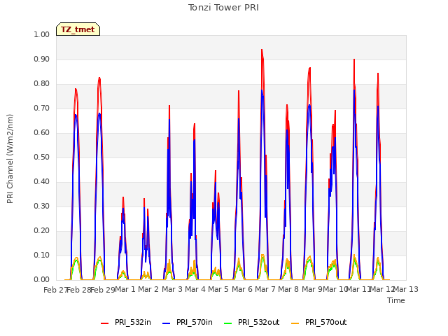
Task: Click the 0.90 y-axis tick label
Action: 42,59
